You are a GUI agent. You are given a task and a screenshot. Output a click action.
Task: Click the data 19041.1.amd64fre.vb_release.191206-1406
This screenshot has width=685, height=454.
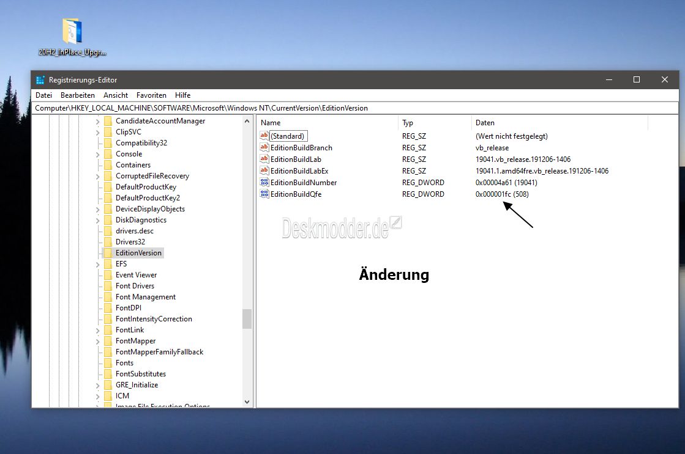542,170
